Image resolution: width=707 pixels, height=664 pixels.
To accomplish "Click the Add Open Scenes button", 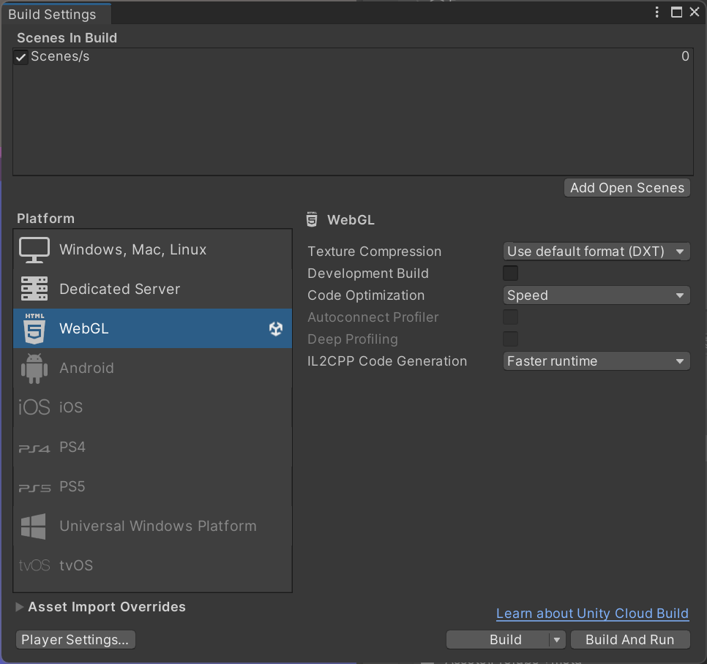I will pos(627,188).
